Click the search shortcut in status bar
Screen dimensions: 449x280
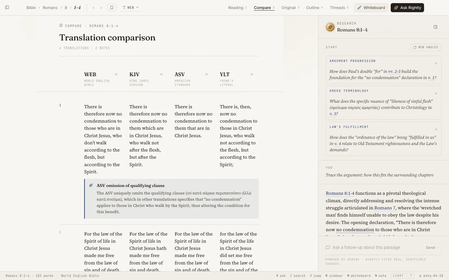[298, 276]
